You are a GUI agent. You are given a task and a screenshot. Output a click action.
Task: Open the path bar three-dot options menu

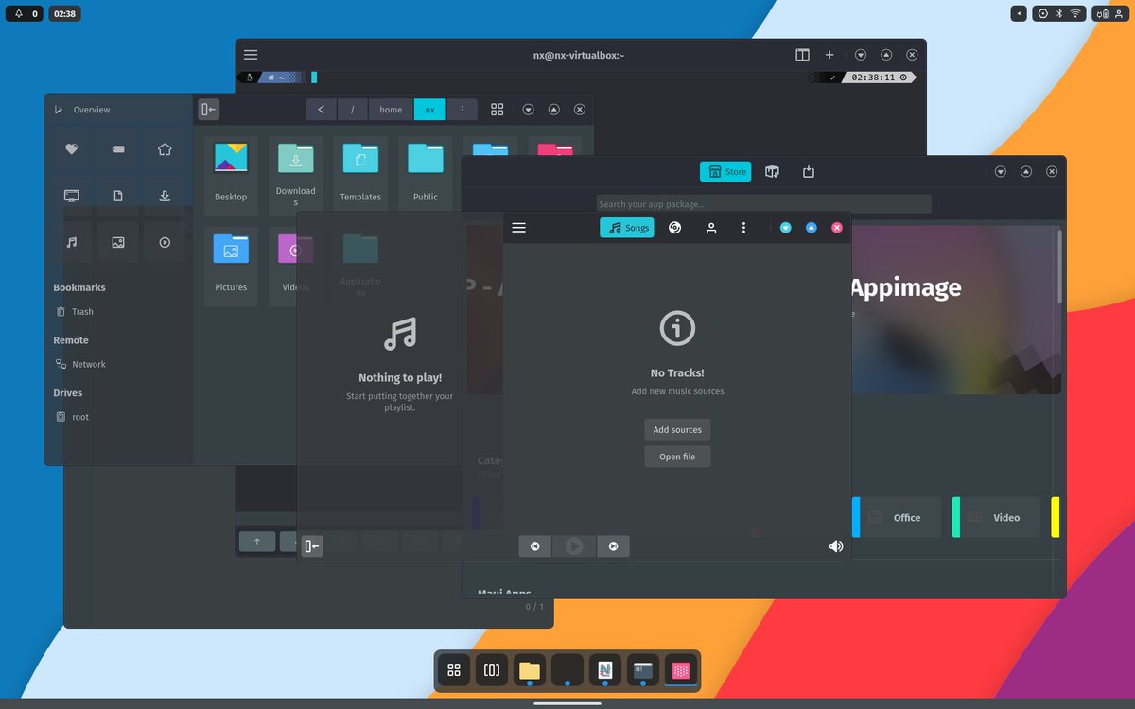point(463,110)
